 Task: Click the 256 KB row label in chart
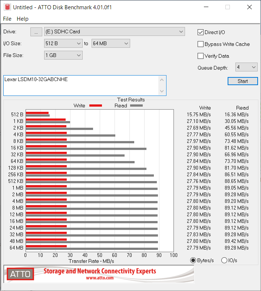pyautogui.click(x=16, y=174)
